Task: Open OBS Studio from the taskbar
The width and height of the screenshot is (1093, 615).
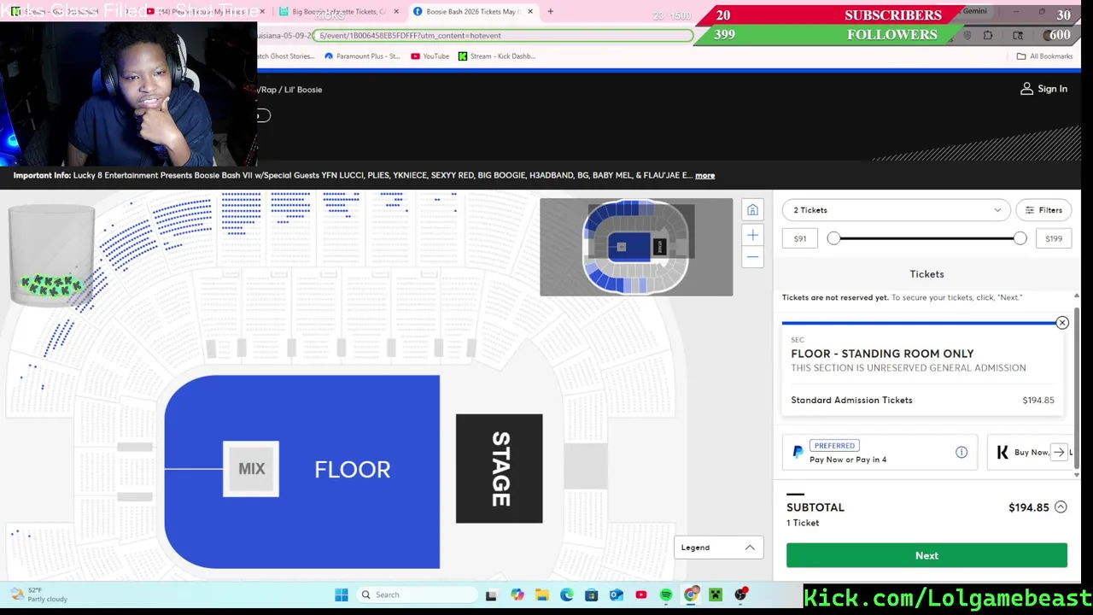Action: coord(740,595)
